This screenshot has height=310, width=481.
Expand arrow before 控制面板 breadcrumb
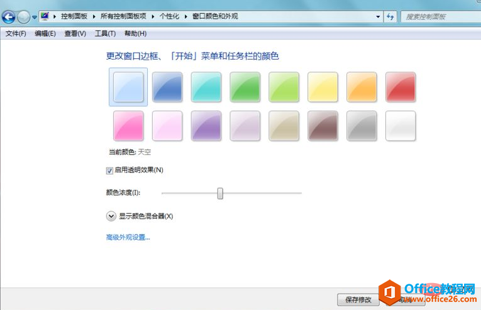55,16
